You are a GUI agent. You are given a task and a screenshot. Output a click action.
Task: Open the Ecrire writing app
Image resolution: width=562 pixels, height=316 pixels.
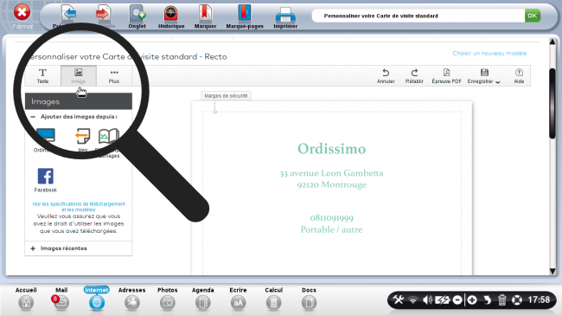coord(238,299)
